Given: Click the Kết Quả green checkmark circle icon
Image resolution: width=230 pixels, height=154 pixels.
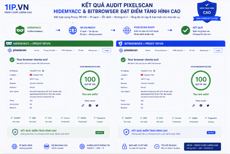Looking at the screenshot, I should click(x=186, y=30).
